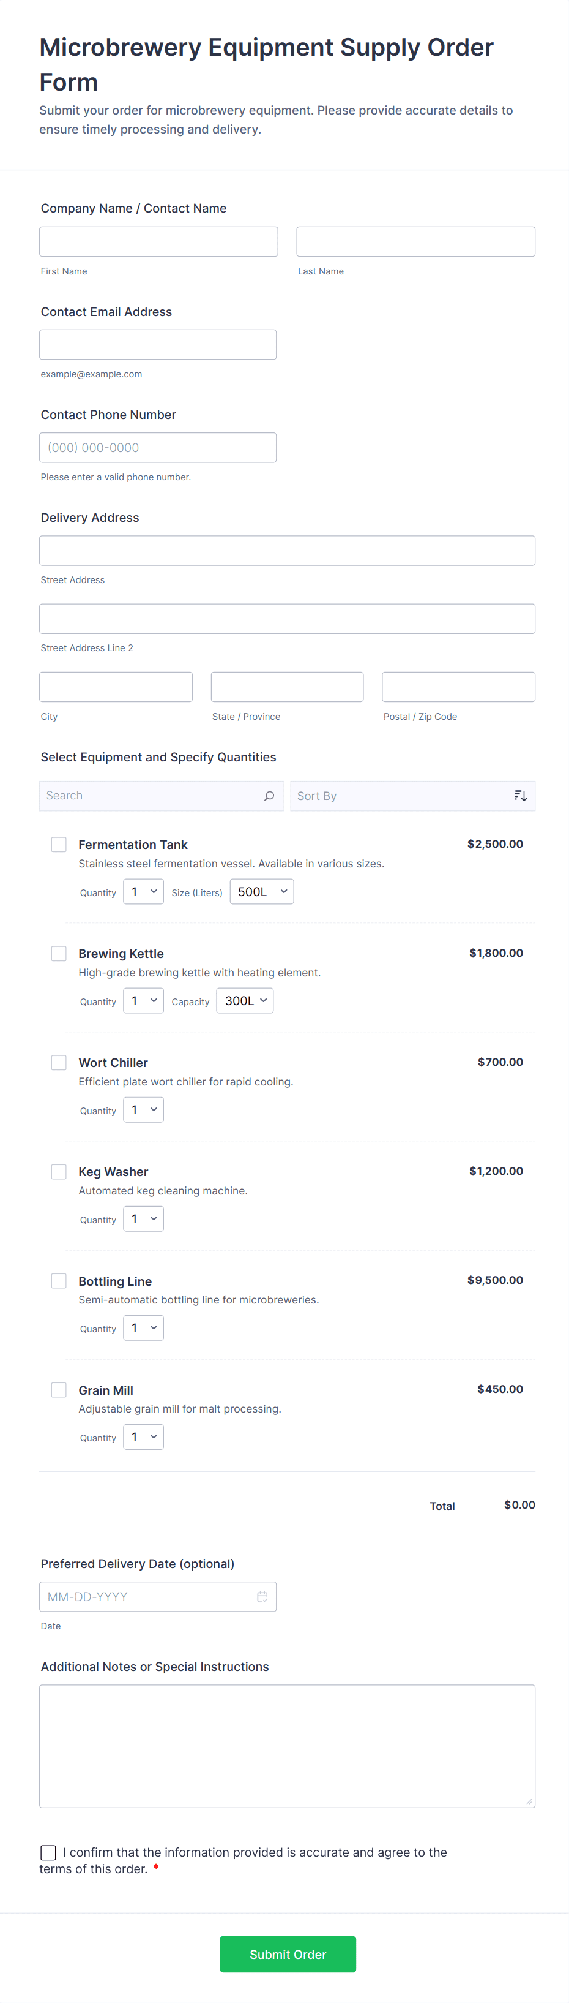Open Fermentation Tank Size (Liters) dropdown

[x=262, y=892]
